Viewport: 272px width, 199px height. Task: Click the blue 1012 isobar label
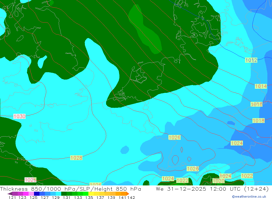click(x=251, y=60)
